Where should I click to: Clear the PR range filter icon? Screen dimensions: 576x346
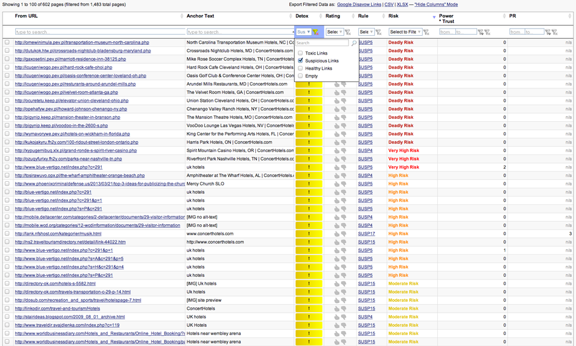click(555, 32)
